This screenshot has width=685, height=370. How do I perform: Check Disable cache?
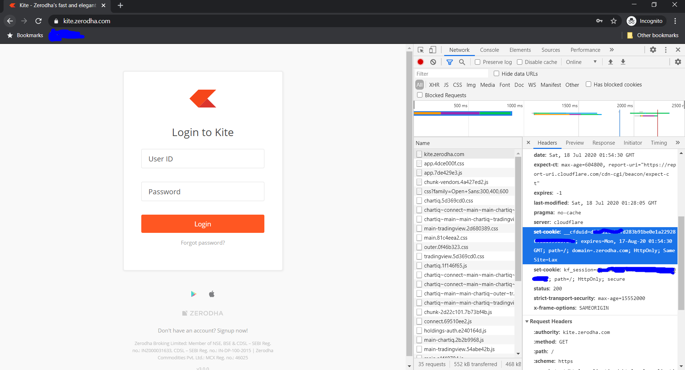(x=520, y=62)
